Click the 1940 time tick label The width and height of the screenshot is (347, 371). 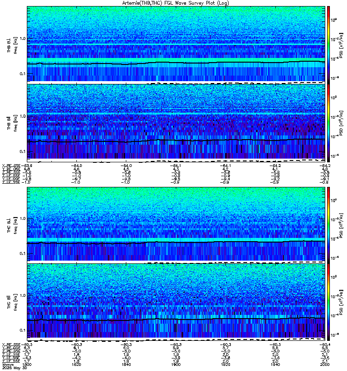pos(275,365)
